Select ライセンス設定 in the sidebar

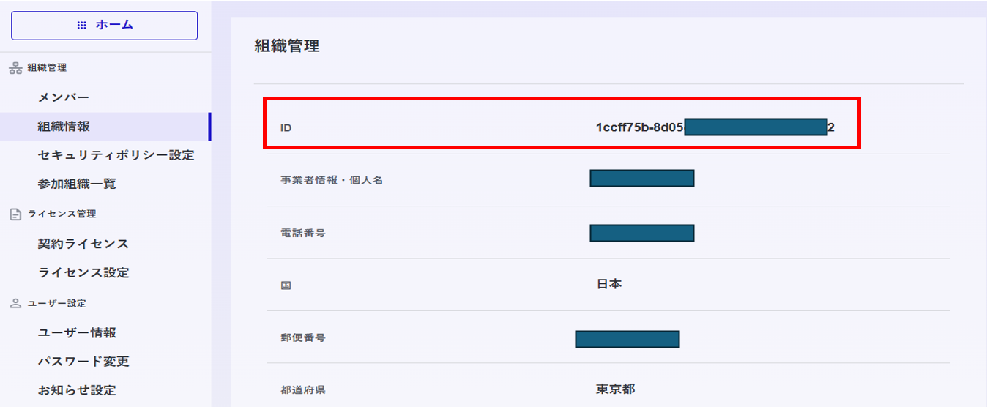(x=83, y=272)
